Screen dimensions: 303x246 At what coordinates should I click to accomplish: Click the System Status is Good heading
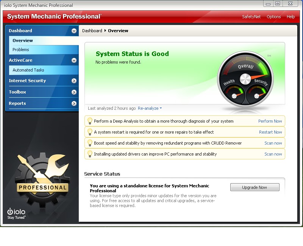click(x=132, y=54)
